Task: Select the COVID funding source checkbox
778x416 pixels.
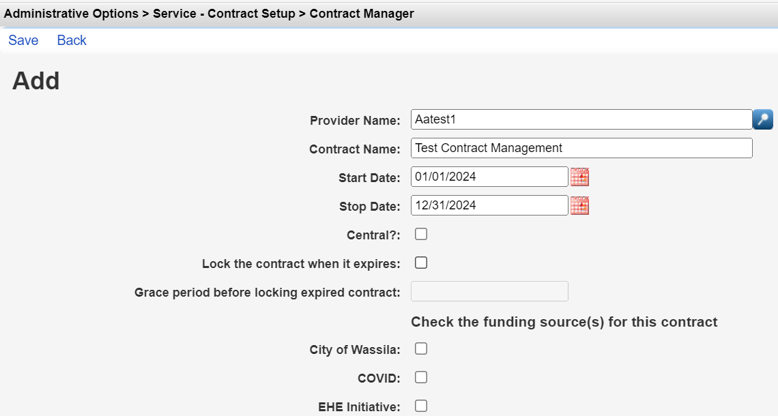Action: click(x=421, y=377)
